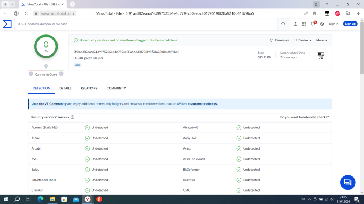The width and height of the screenshot is (364, 204).
Task: Click the VirusTotal logo icon
Action: point(7,24)
